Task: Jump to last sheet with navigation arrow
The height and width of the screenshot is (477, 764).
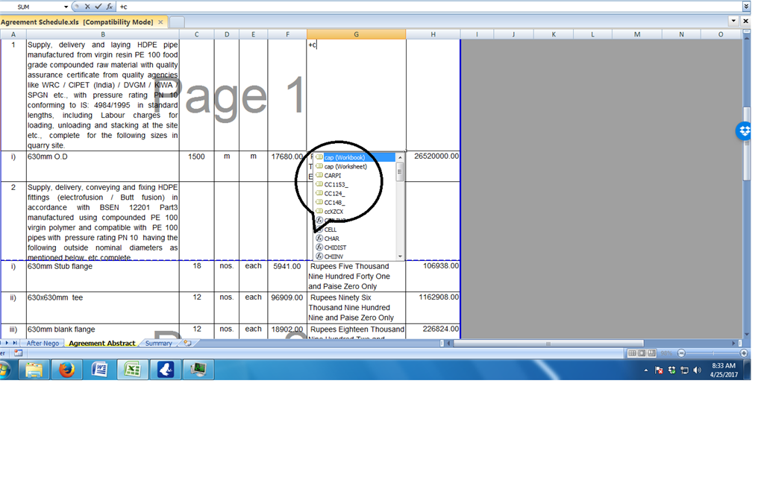Action: click(13, 344)
